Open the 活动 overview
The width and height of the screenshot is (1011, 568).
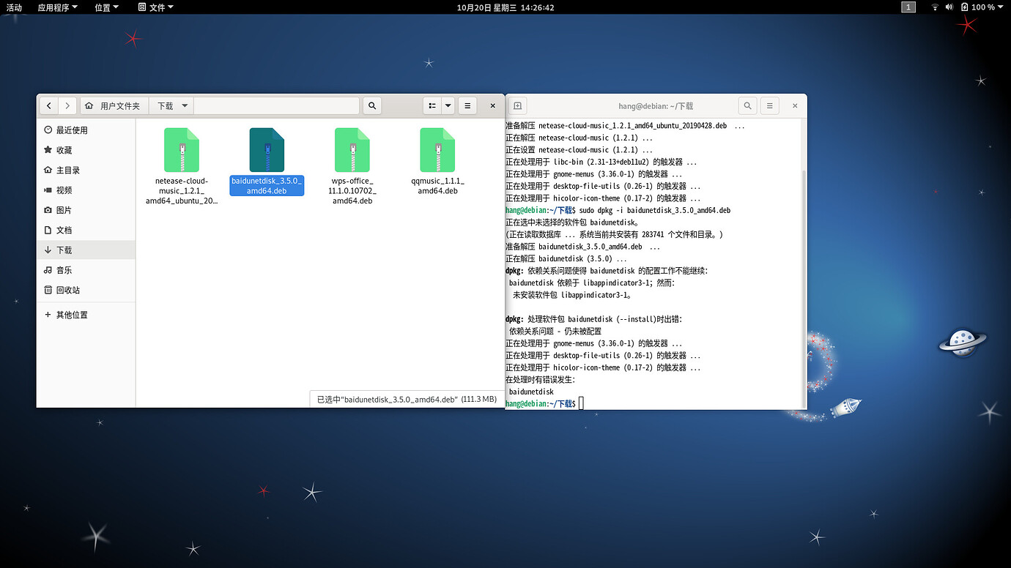14,7
